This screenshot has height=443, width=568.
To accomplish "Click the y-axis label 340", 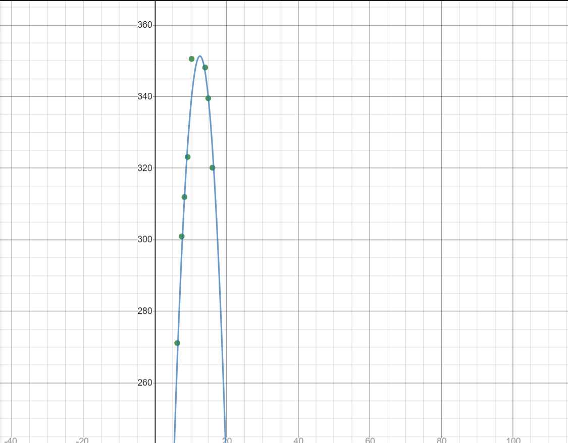I will (145, 97).
